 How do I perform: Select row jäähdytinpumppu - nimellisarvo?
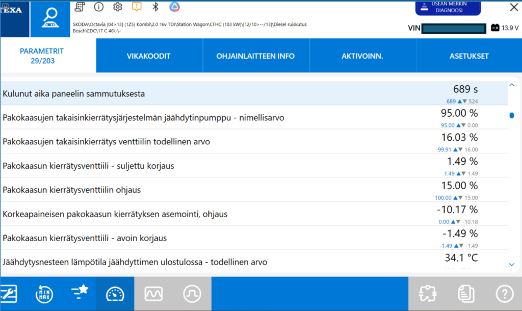[254, 118]
